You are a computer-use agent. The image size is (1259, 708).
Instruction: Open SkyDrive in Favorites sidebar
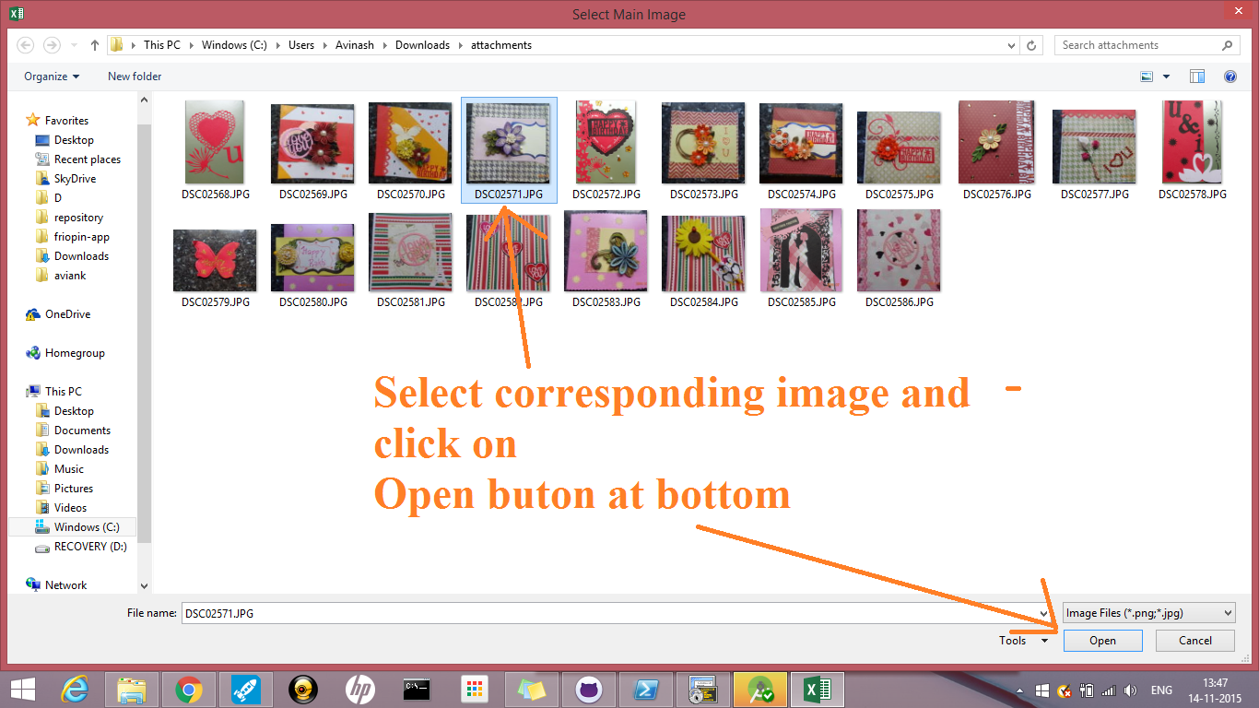(x=65, y=179)
